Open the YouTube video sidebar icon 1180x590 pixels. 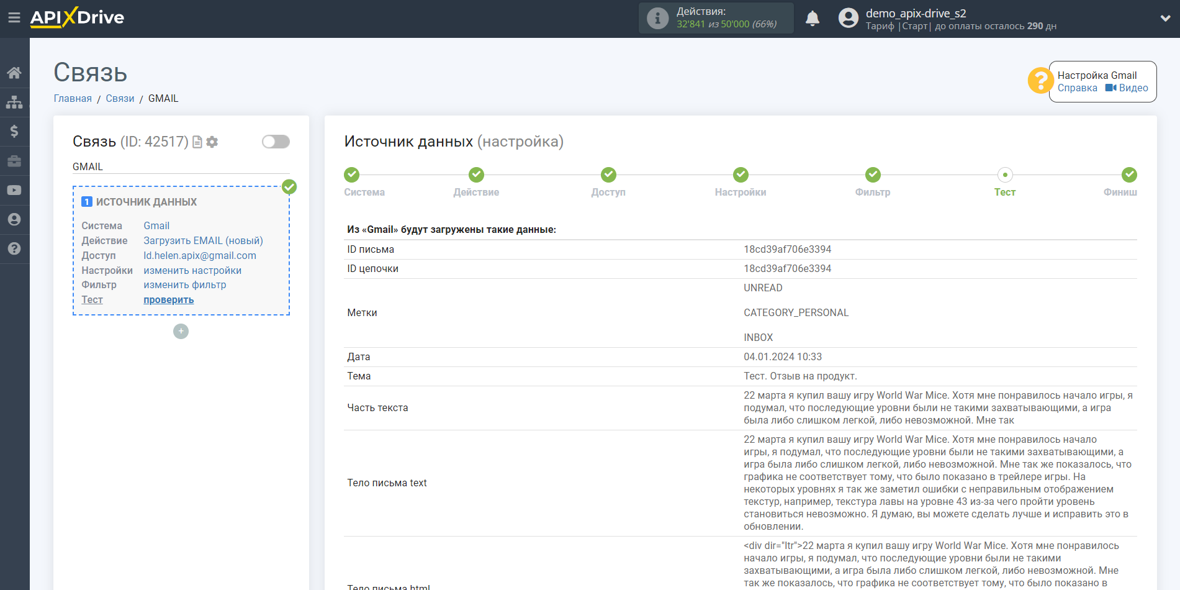pos(14,190)
